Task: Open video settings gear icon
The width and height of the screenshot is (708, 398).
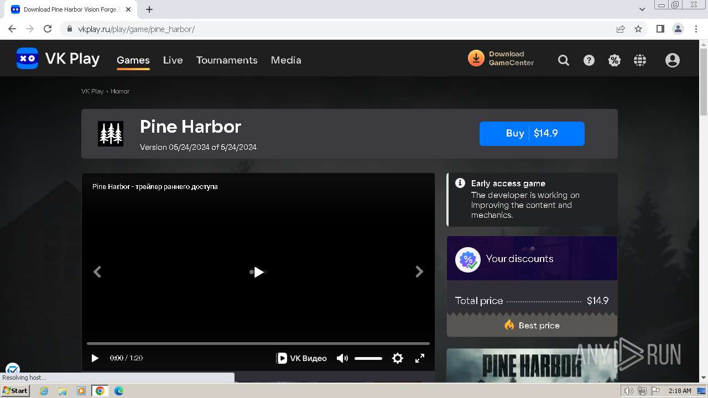Action: pyautogui.click(x=398, y=358)
